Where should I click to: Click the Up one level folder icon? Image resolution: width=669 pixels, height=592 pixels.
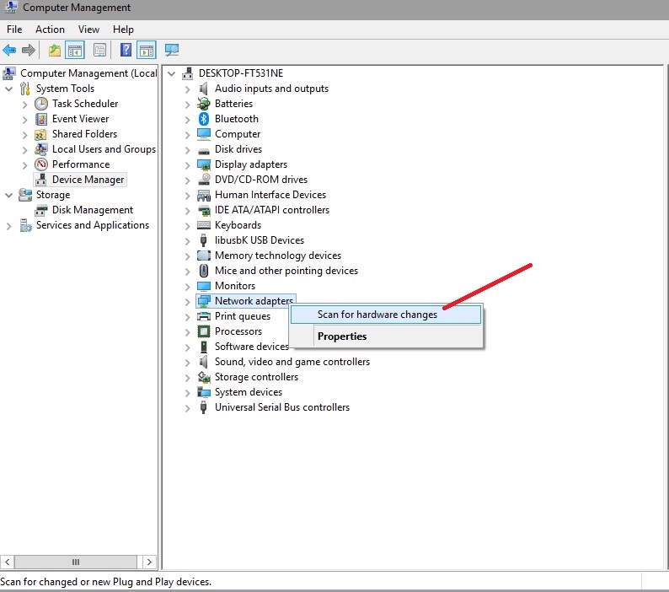[55, 51]
